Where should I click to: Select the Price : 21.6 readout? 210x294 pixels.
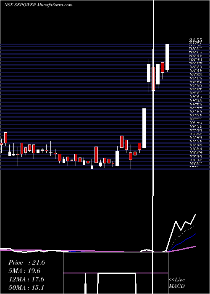pyautogui.click(x=26, y=262)
